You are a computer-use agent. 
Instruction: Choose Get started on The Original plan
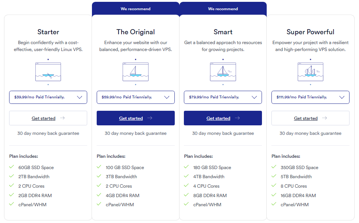pos(131,118)
